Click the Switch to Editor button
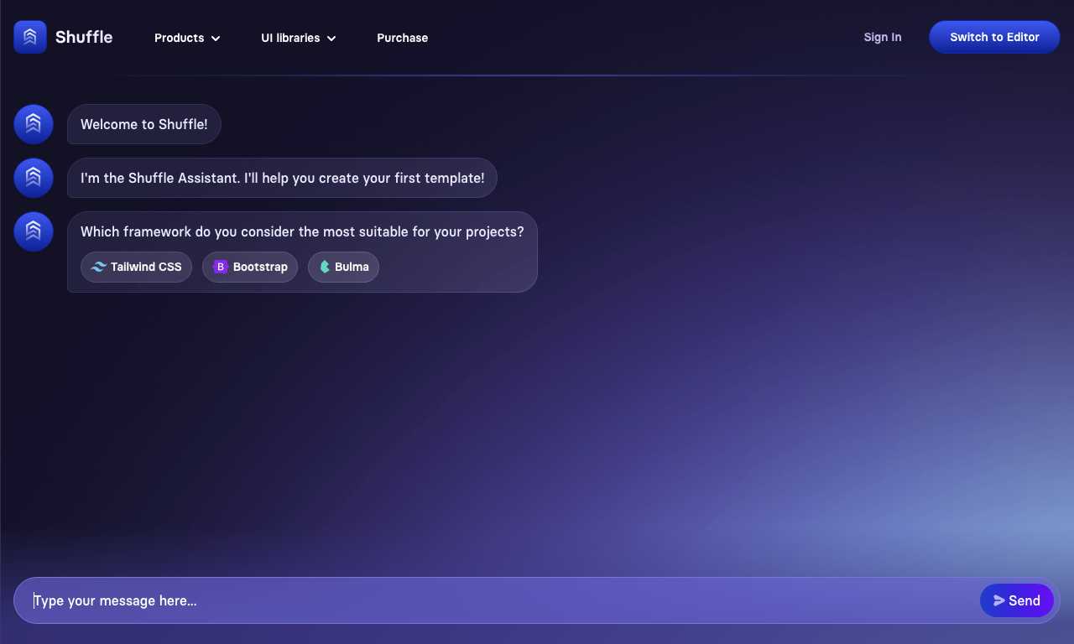The height and width of the screenshot is (644, 1074). point(994,37)
